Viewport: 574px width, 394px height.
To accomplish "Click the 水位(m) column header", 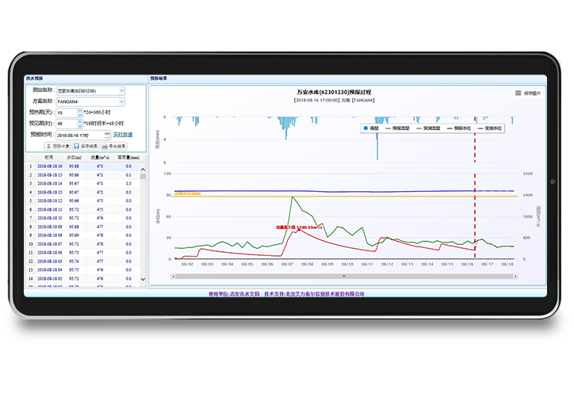I will coord(74,158).
